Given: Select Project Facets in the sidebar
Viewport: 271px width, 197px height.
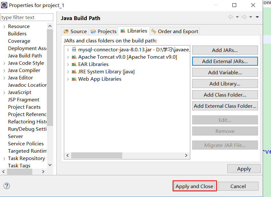Looking at the screenshot, I should [x=24, y=107].
